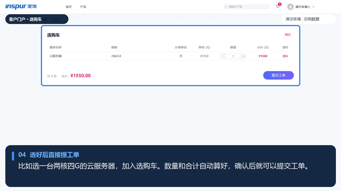Click the quantity input showing 1
Screen dimensions: 341x191
(233, 56)
